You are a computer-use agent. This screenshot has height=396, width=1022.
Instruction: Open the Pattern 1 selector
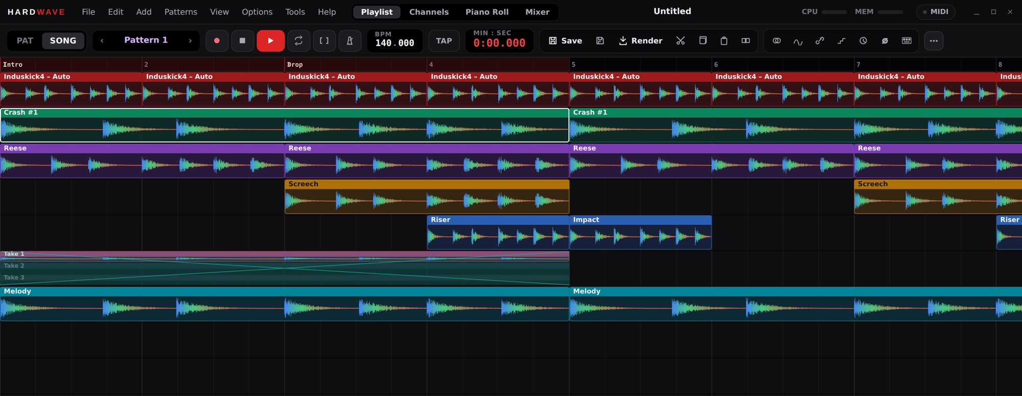tap(146, 40)
